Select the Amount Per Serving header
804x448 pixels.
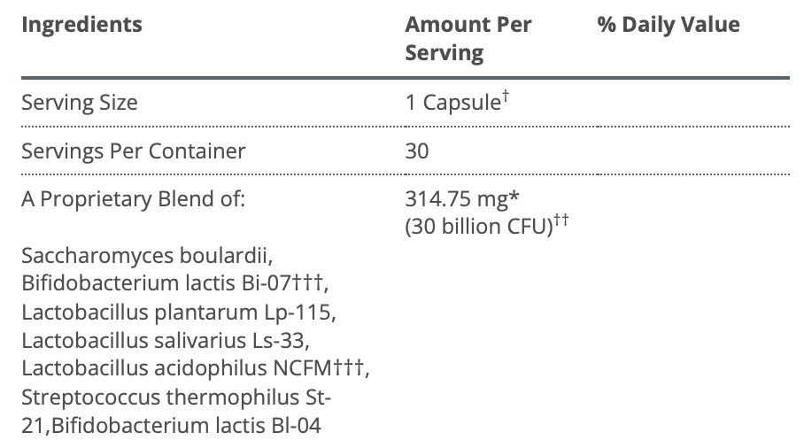pos(468,38)
